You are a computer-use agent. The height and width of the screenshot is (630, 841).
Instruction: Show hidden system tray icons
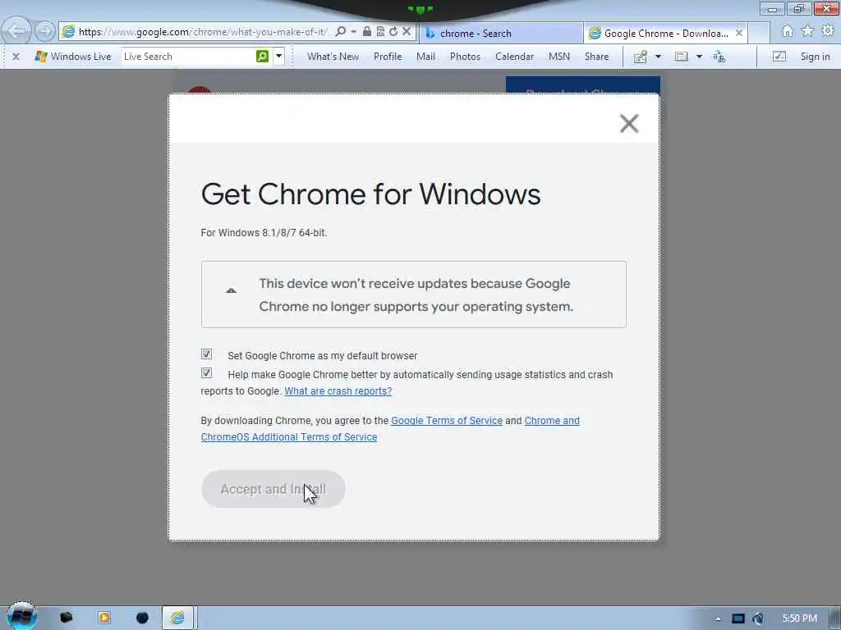point(718,619)
